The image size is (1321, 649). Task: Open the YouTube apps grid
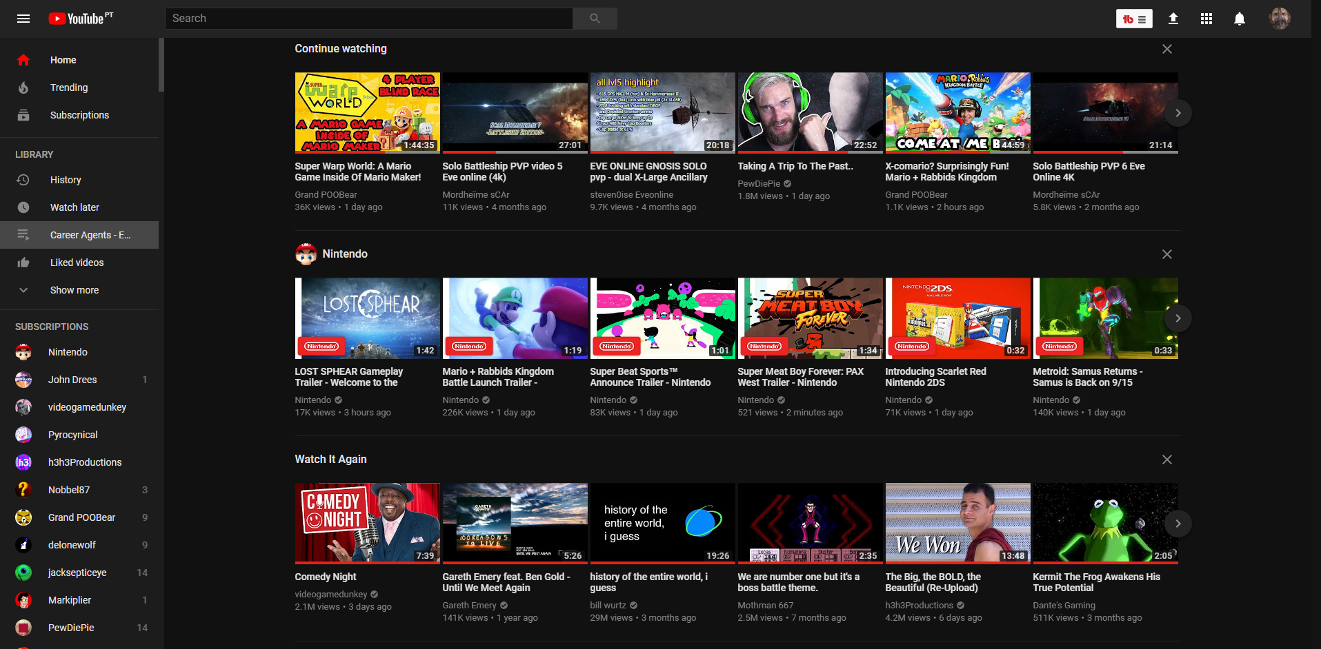(1206, 19)
